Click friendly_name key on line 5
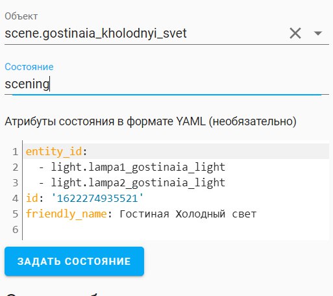 [x=66, y=214]
